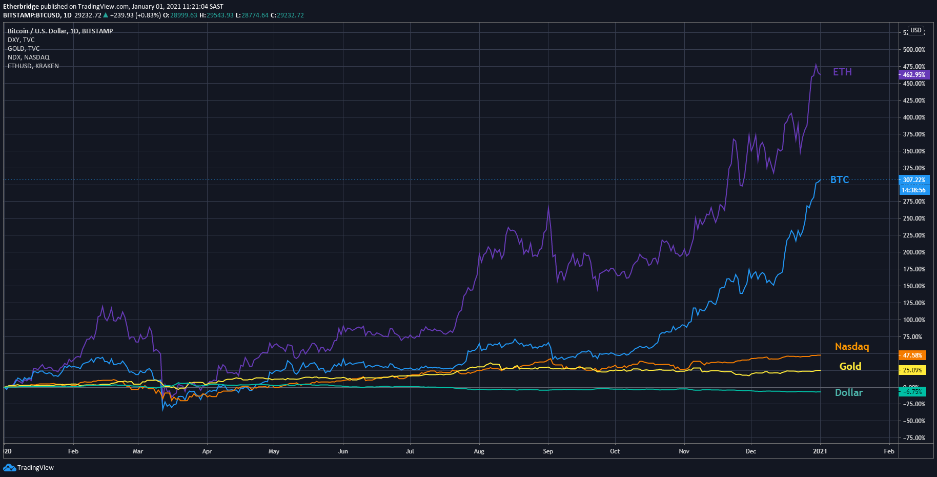Click the yellow Gold annotation text
Screen dimensions: 937x477
pos(850,366)
